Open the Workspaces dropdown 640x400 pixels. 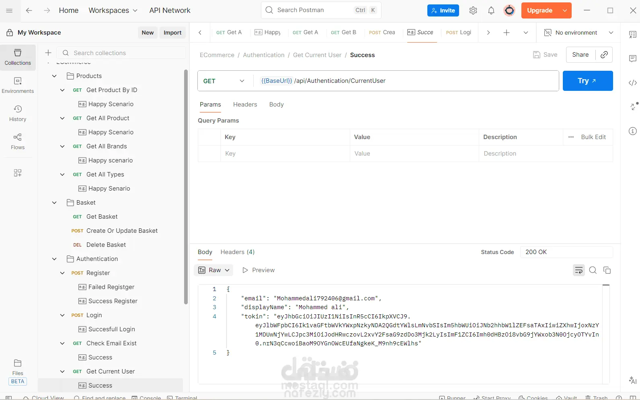pyautogui.click(x=113, y=10)
